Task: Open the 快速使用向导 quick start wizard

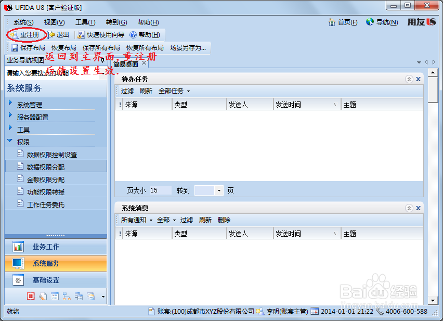Action: point(101,35)
